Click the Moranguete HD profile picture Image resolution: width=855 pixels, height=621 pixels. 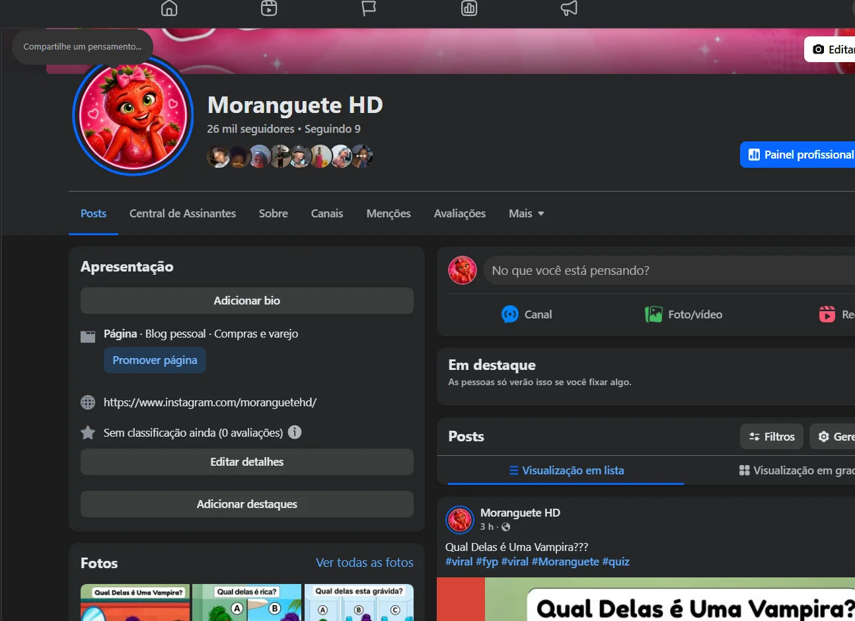(133, 116)
